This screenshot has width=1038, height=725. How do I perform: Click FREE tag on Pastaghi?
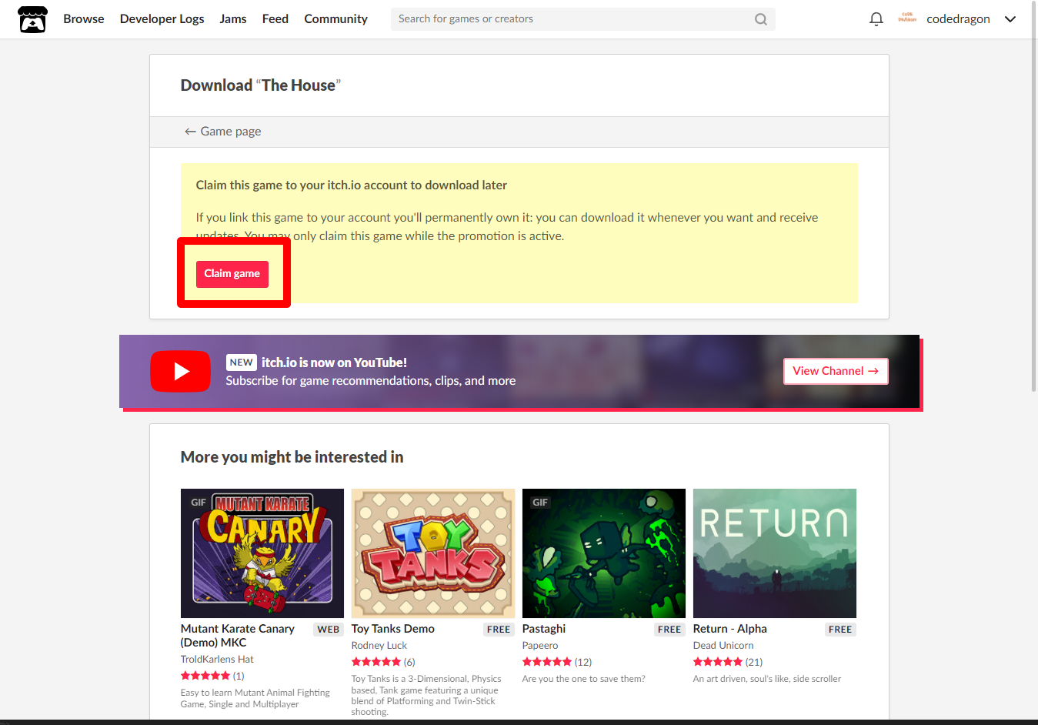pos(669,630)
